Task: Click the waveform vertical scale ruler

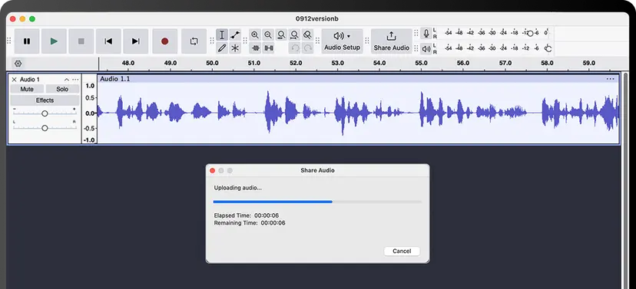Action: coord(90,109)
